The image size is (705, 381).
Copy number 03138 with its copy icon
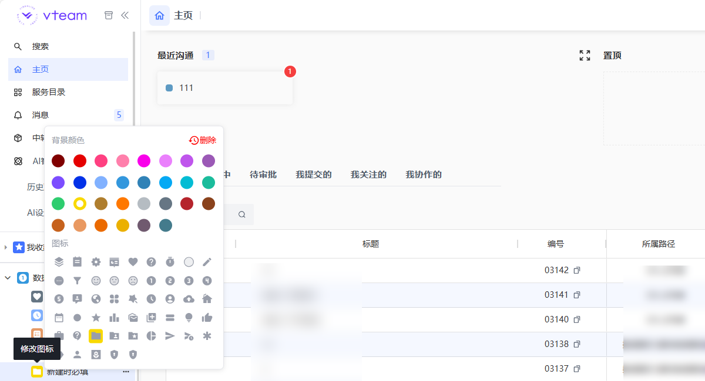pyautogui.click(x=577, y=344)
